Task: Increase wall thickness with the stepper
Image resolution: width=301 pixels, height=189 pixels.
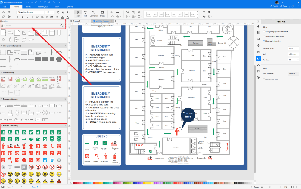Action: pyautogui.click(x=298, y=73)
